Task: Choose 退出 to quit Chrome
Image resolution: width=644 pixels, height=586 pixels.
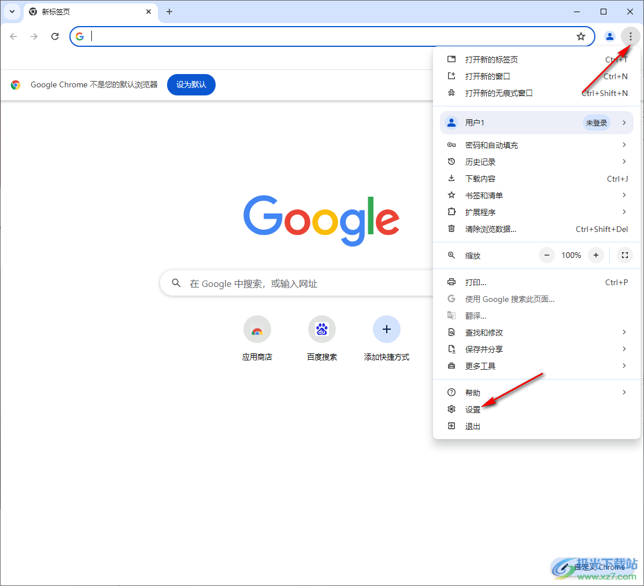Action: pos(536,426)
